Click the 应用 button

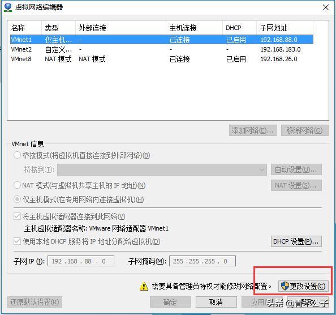tap(262, 302)
